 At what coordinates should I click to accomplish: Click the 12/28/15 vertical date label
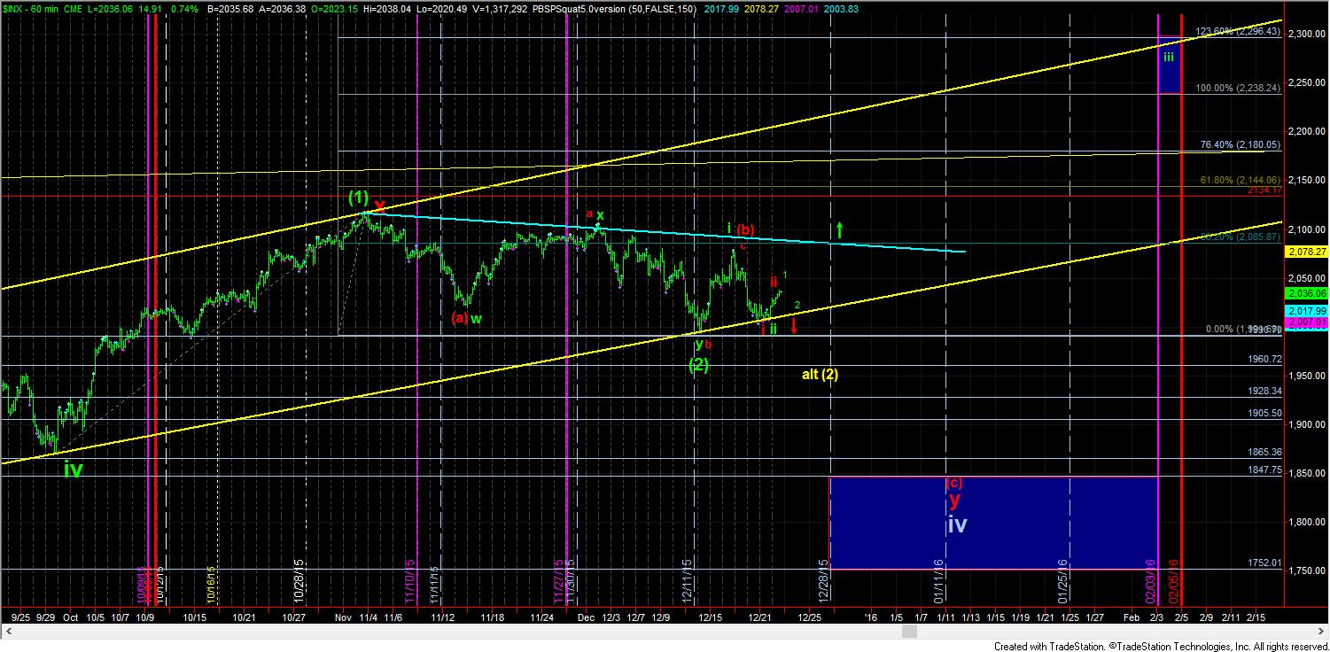click(823, 579)
